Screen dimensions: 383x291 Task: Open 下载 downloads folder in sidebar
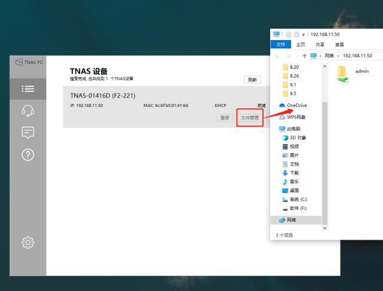point(294,173)
